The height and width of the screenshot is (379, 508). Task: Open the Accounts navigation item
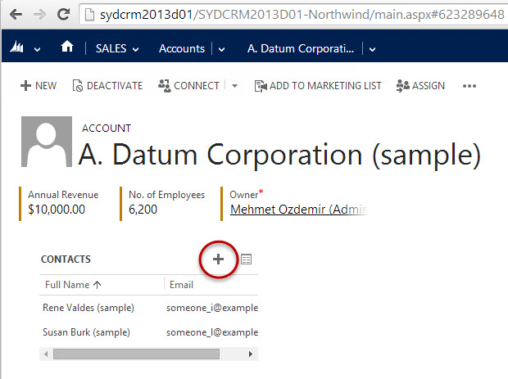coord(181,48)
